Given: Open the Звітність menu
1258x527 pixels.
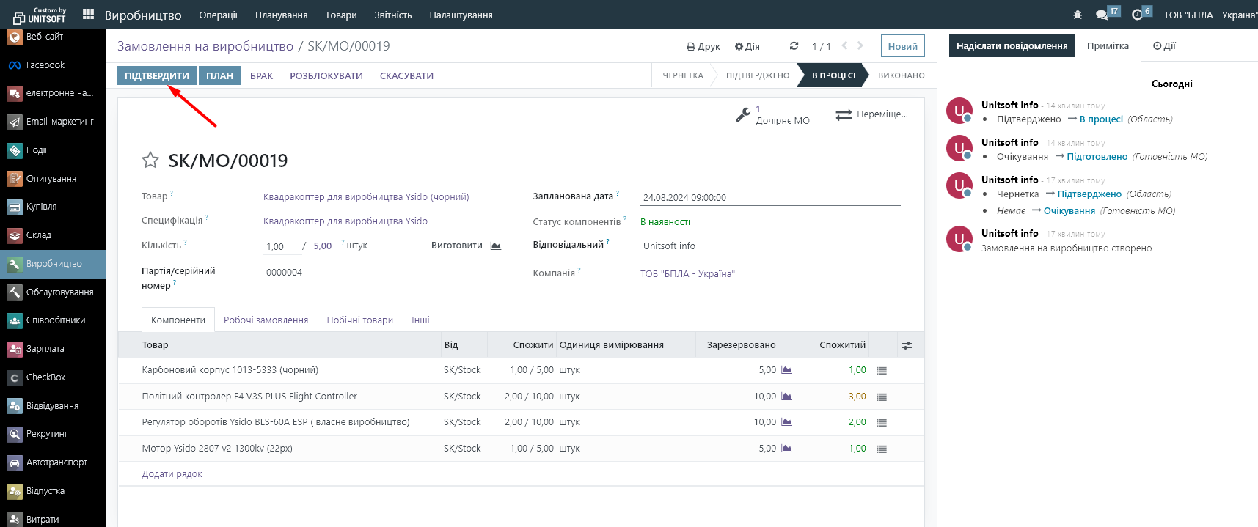Looking at the screenshot, I should pos(392,15).
